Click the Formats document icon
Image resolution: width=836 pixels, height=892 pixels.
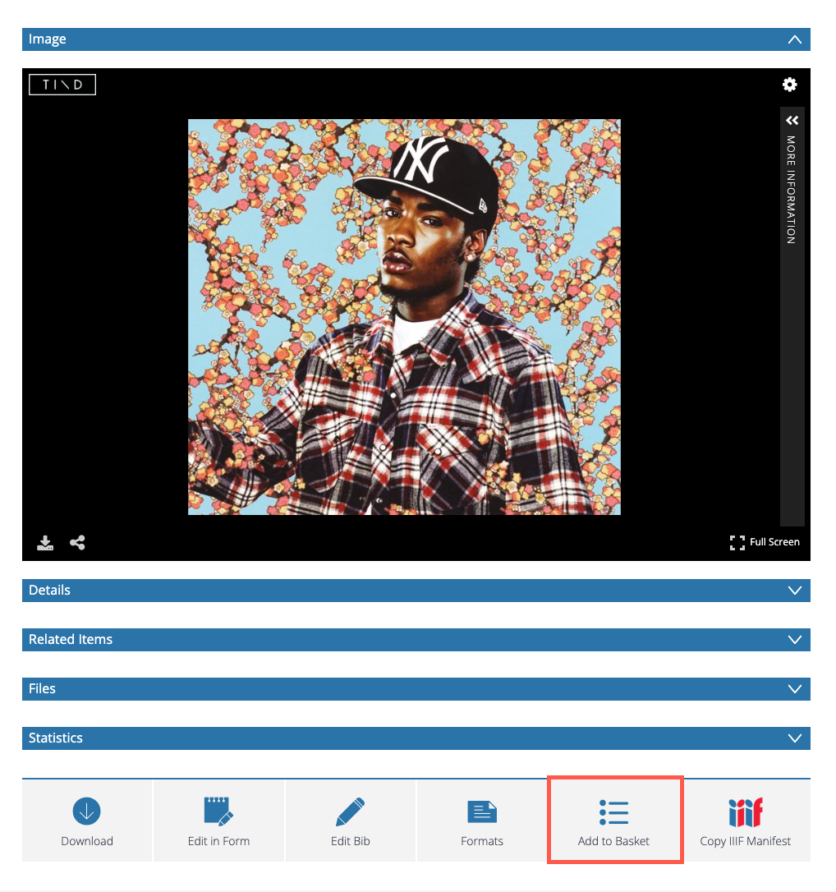pos(482,812)
